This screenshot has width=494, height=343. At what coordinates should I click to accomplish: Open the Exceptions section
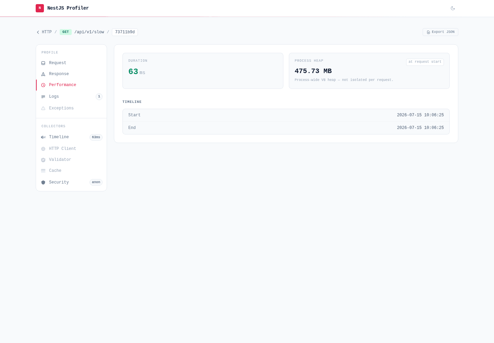(x=71, y=108)
